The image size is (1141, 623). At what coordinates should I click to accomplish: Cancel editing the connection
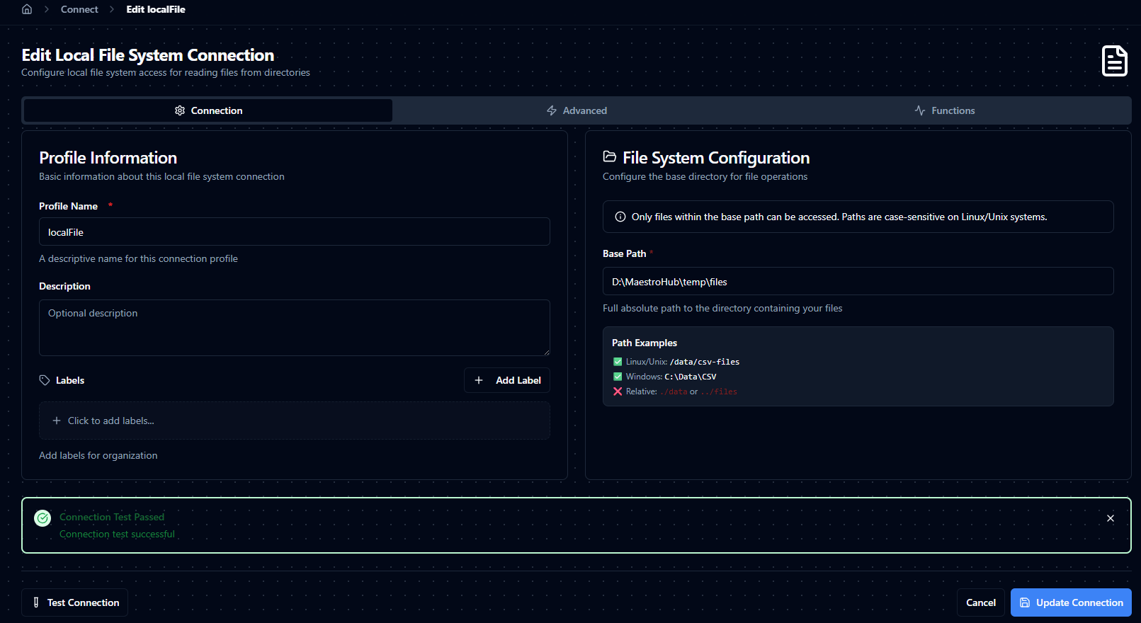pyautogui.click(x=980, y=602)
